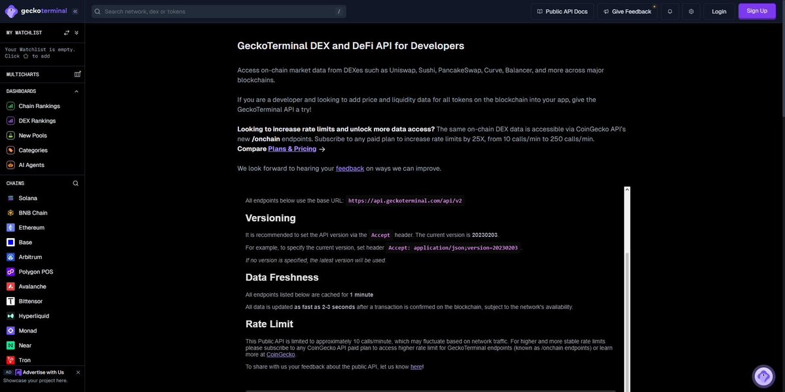785x392 pixels.
Task: Collapse the sidebar with double-chevron button
Action: tap(75, 11)
